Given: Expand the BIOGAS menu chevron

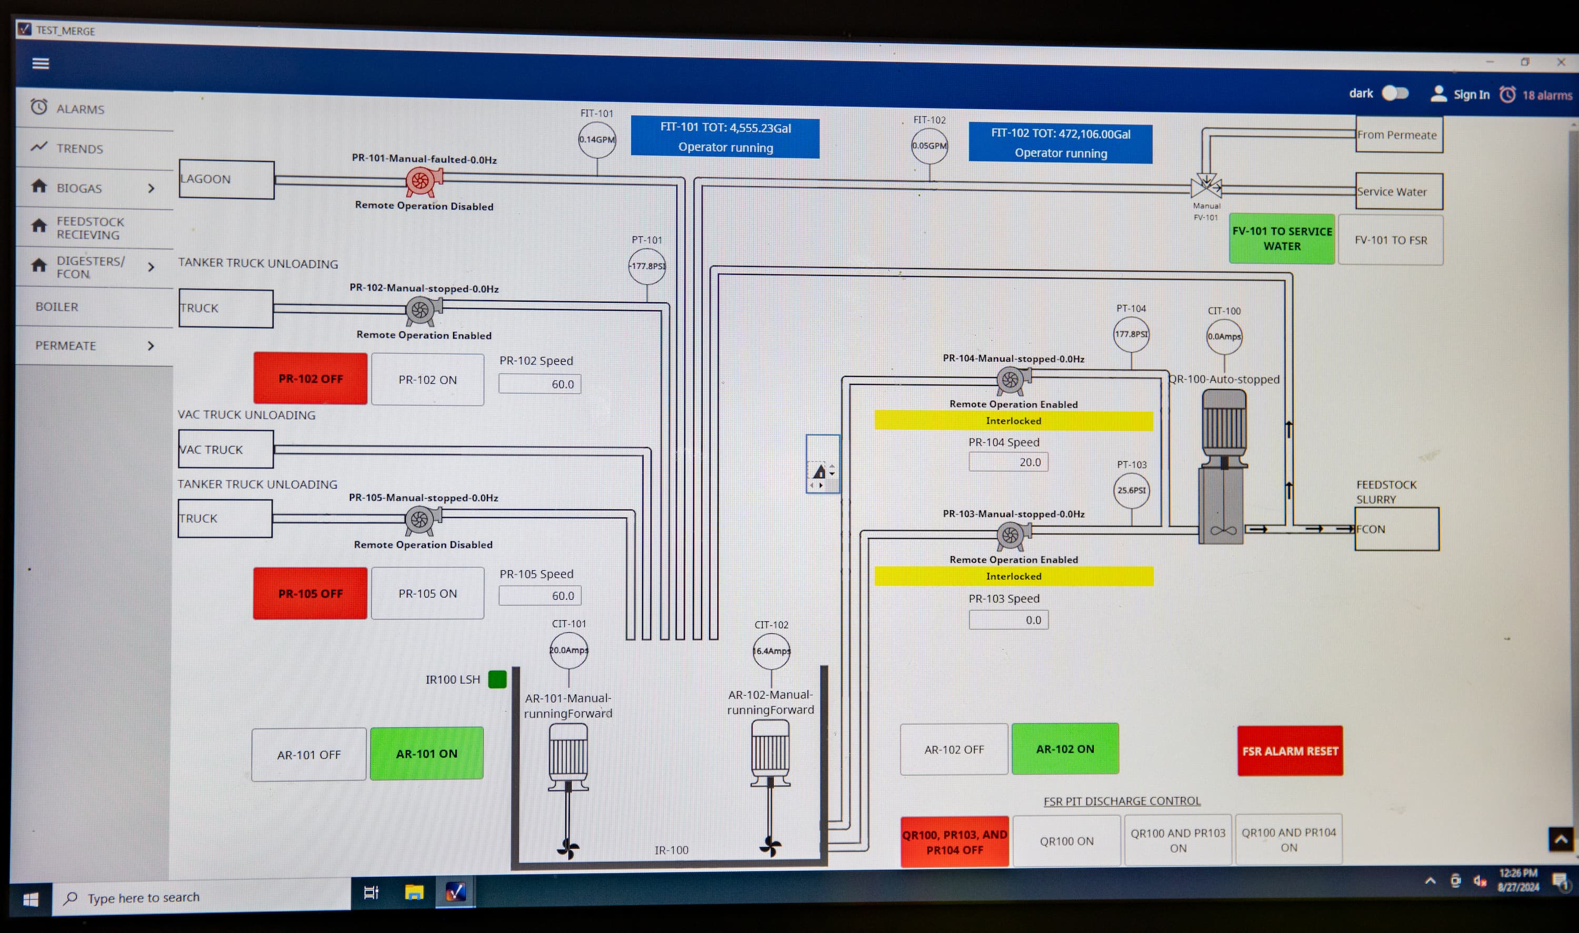Looking at the screenshot, I should (151, 188).
